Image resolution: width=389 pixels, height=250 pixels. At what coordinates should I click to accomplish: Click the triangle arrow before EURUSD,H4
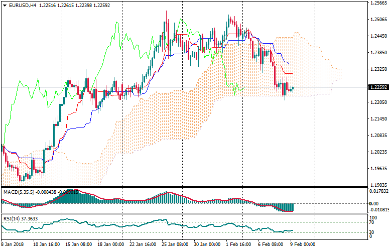4,5
